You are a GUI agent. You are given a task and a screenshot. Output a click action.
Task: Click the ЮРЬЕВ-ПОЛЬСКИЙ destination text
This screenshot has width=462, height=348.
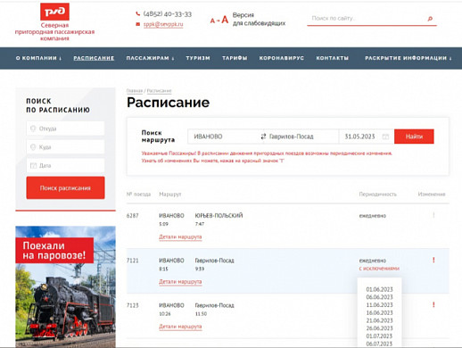[219, 215]
